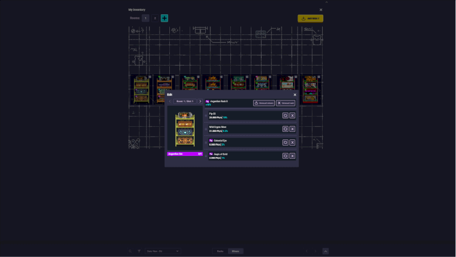This screenshot has width=456, height=257.
Task: Click the Unmount rack button
Action: [x=286, y=103]
